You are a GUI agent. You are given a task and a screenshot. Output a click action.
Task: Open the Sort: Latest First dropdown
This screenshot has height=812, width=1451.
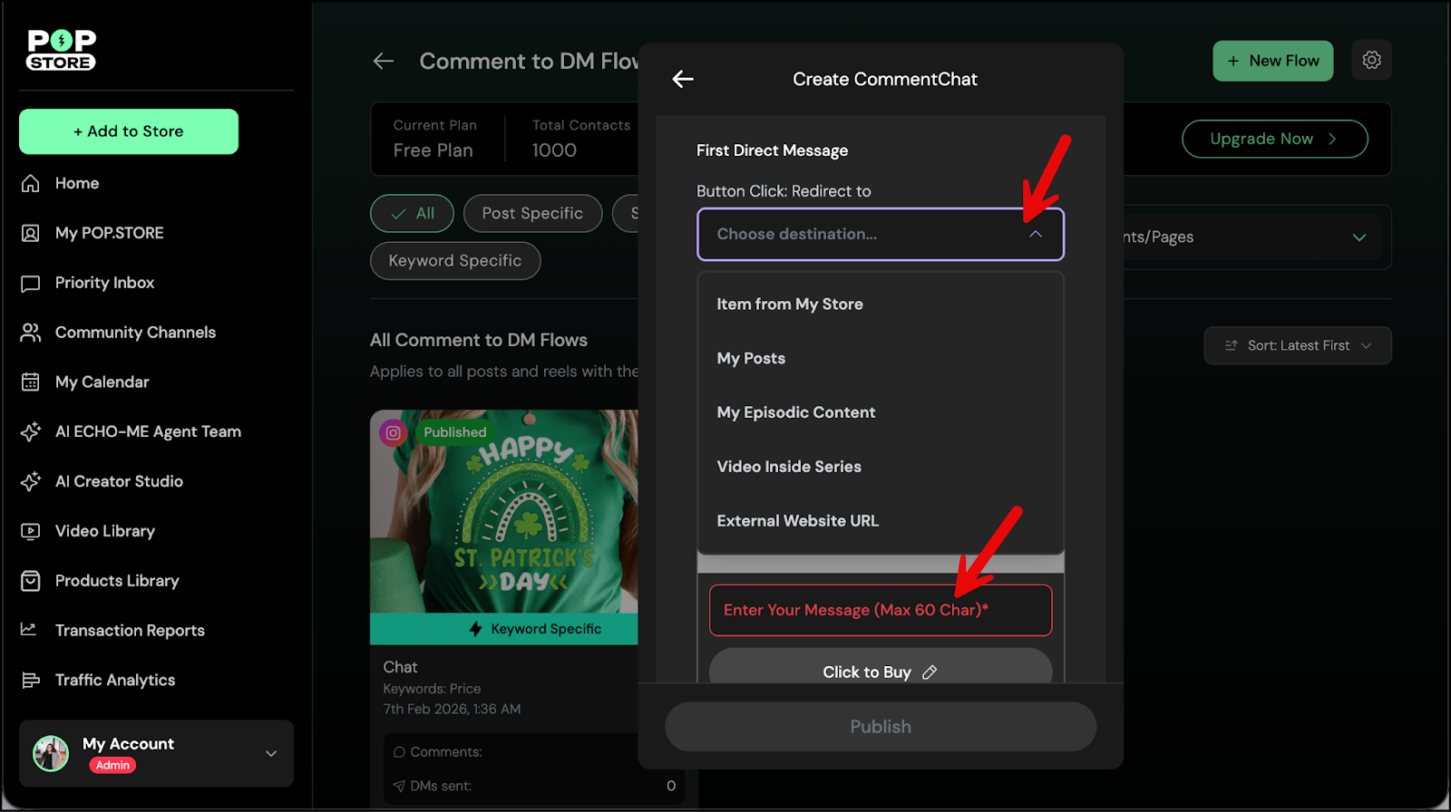(x=1297, y=345)
